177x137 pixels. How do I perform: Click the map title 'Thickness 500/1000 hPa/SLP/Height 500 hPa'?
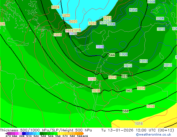tap(46, 130)
